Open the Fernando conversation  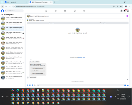[x=12, y=48]
